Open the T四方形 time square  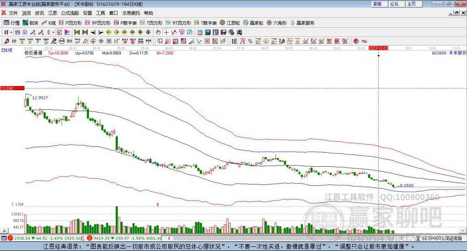click(x=151, y=23)
